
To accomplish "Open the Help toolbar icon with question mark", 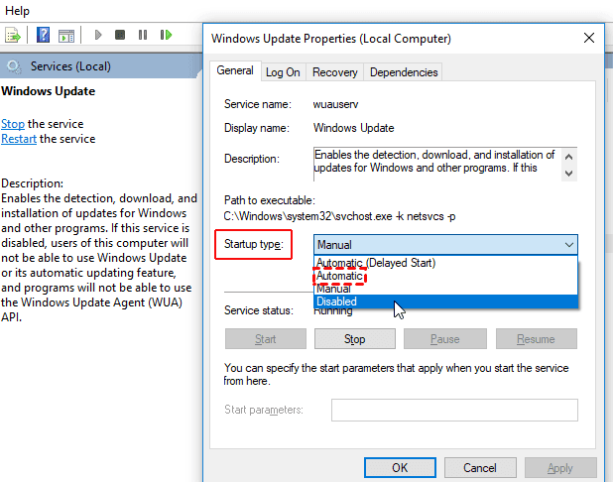I will [43, 35].
